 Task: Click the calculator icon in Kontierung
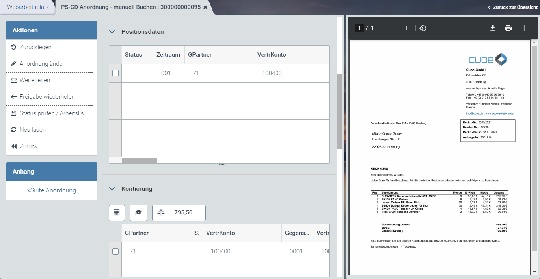click(x=117, y=212)
